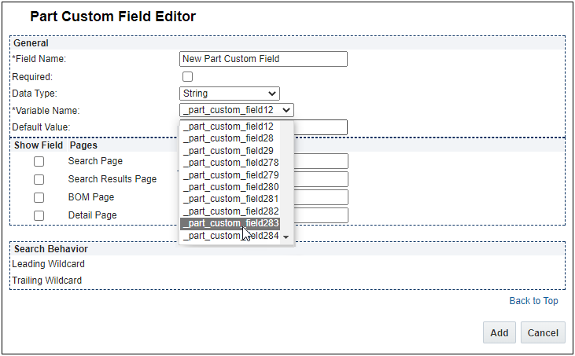Click the Variable Name dropdown
The width and height of the screenshot is (575, 356).
coord(236,110)
